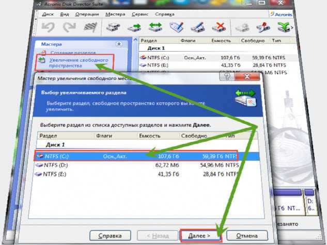Image resolution: width=327 pixels, height=245 pixels.
Task: Click the Далее next button
Action: (x=199, y=236)
